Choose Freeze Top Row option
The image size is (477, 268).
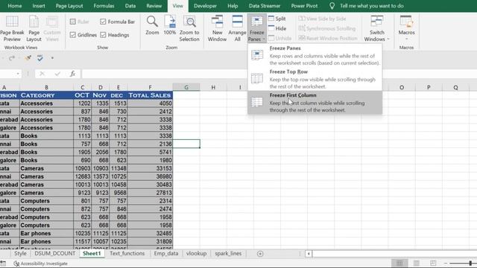coord(315,79)
